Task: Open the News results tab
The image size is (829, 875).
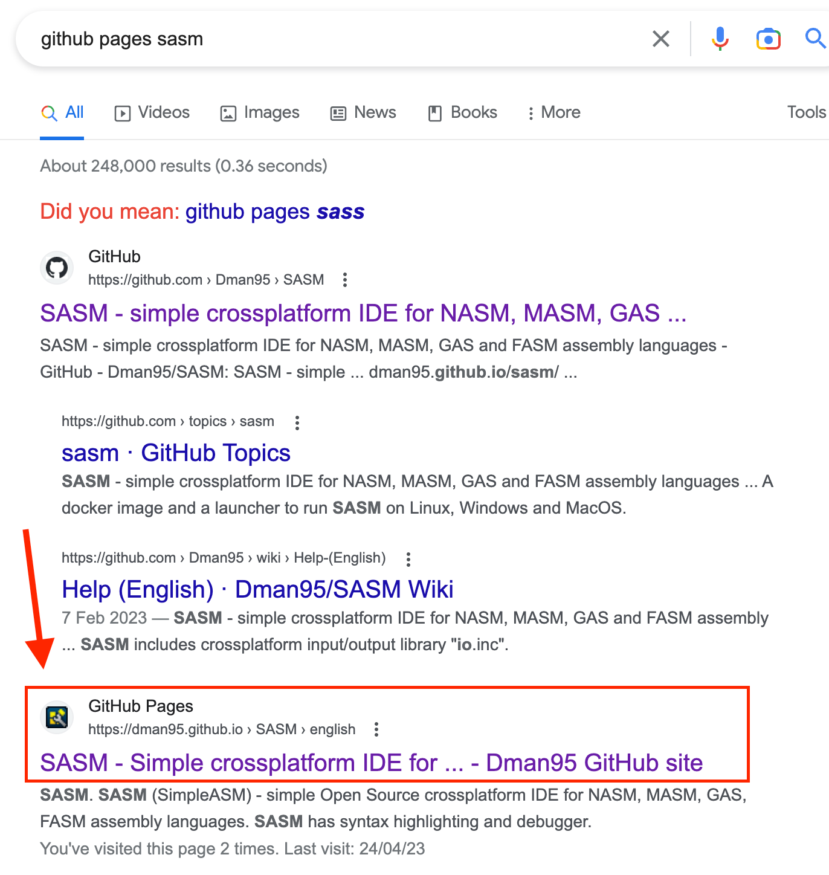Action: click(363, 113)
